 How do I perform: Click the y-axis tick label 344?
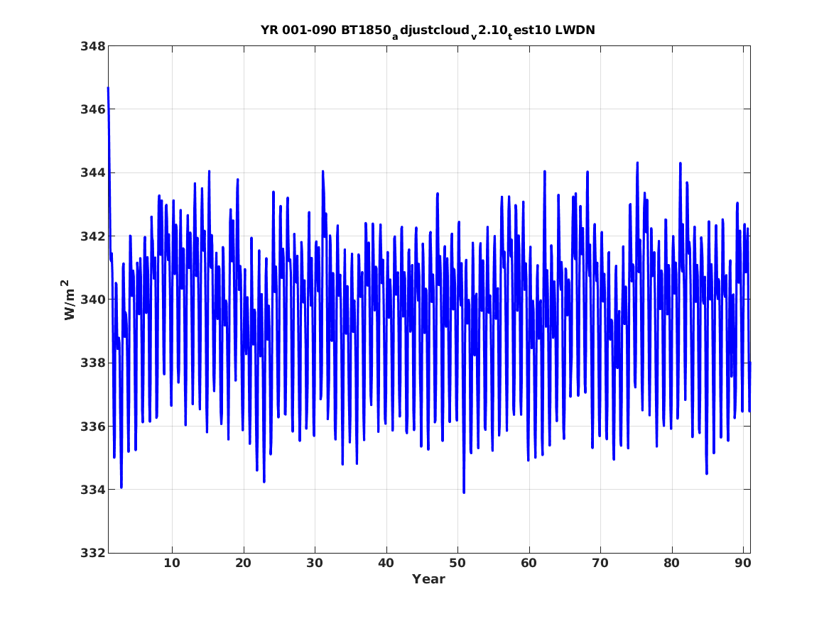92,172
